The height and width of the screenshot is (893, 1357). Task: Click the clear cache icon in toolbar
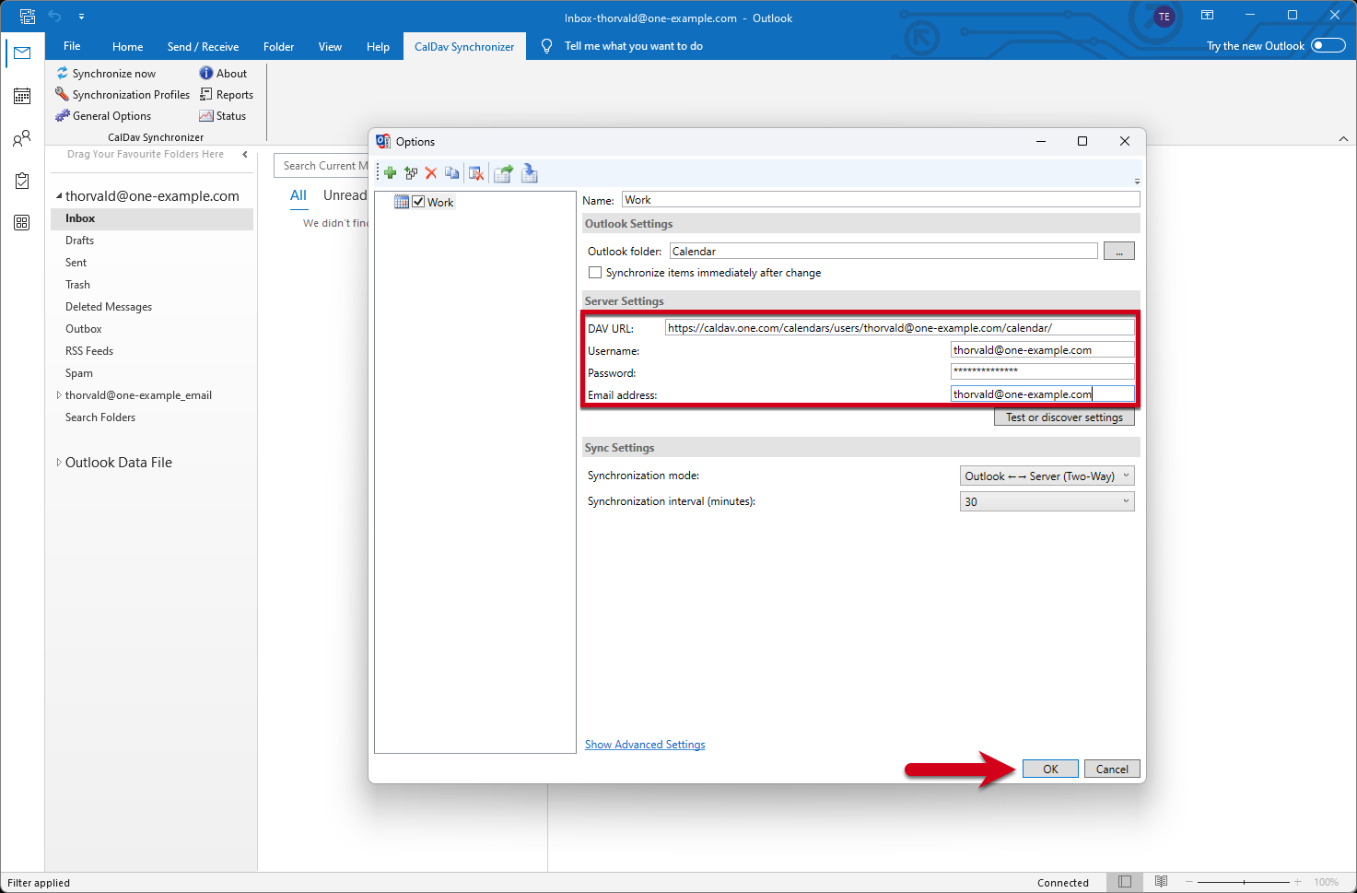[476, 173]
